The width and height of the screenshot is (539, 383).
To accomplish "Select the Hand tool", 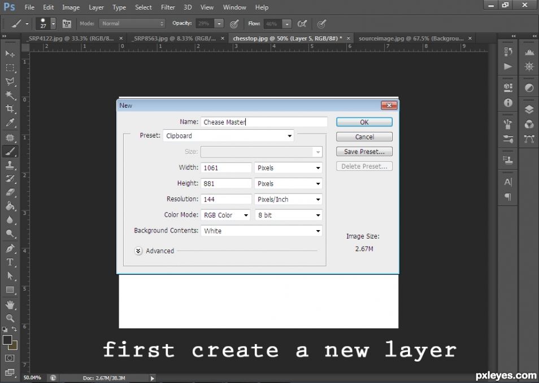I will (x=10, y=305).
